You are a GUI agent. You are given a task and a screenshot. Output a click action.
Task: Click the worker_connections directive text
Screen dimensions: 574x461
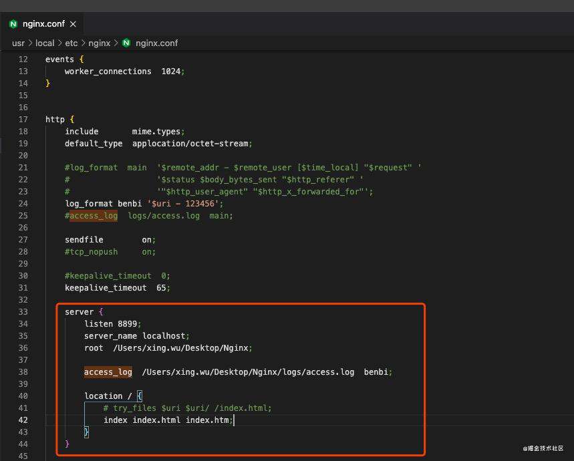coord(108,71)
